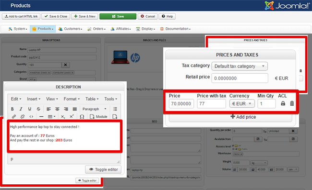Open the editor Format menu
This screenshot has height=190, width=312.
click(72, 99)
